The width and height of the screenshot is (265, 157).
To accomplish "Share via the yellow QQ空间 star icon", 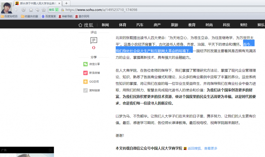I will [x=85, y=82].
